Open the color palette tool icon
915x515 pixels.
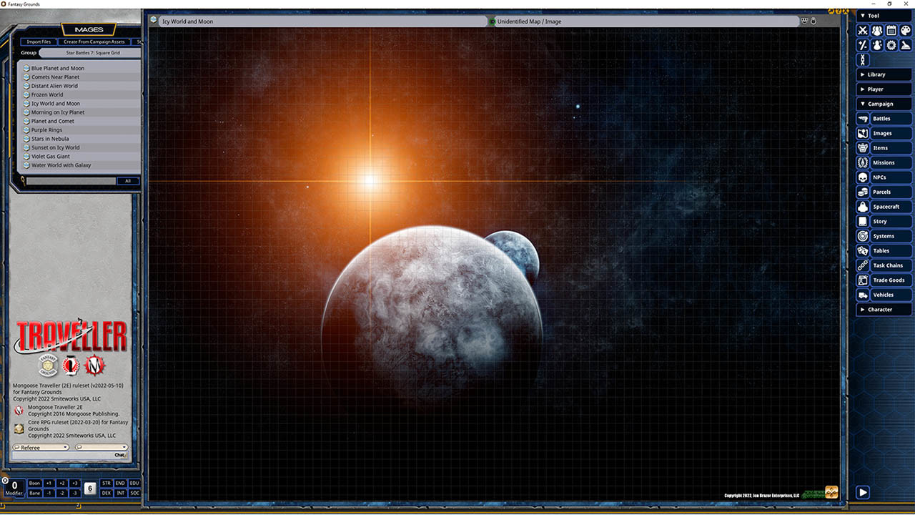pos(906,30)
